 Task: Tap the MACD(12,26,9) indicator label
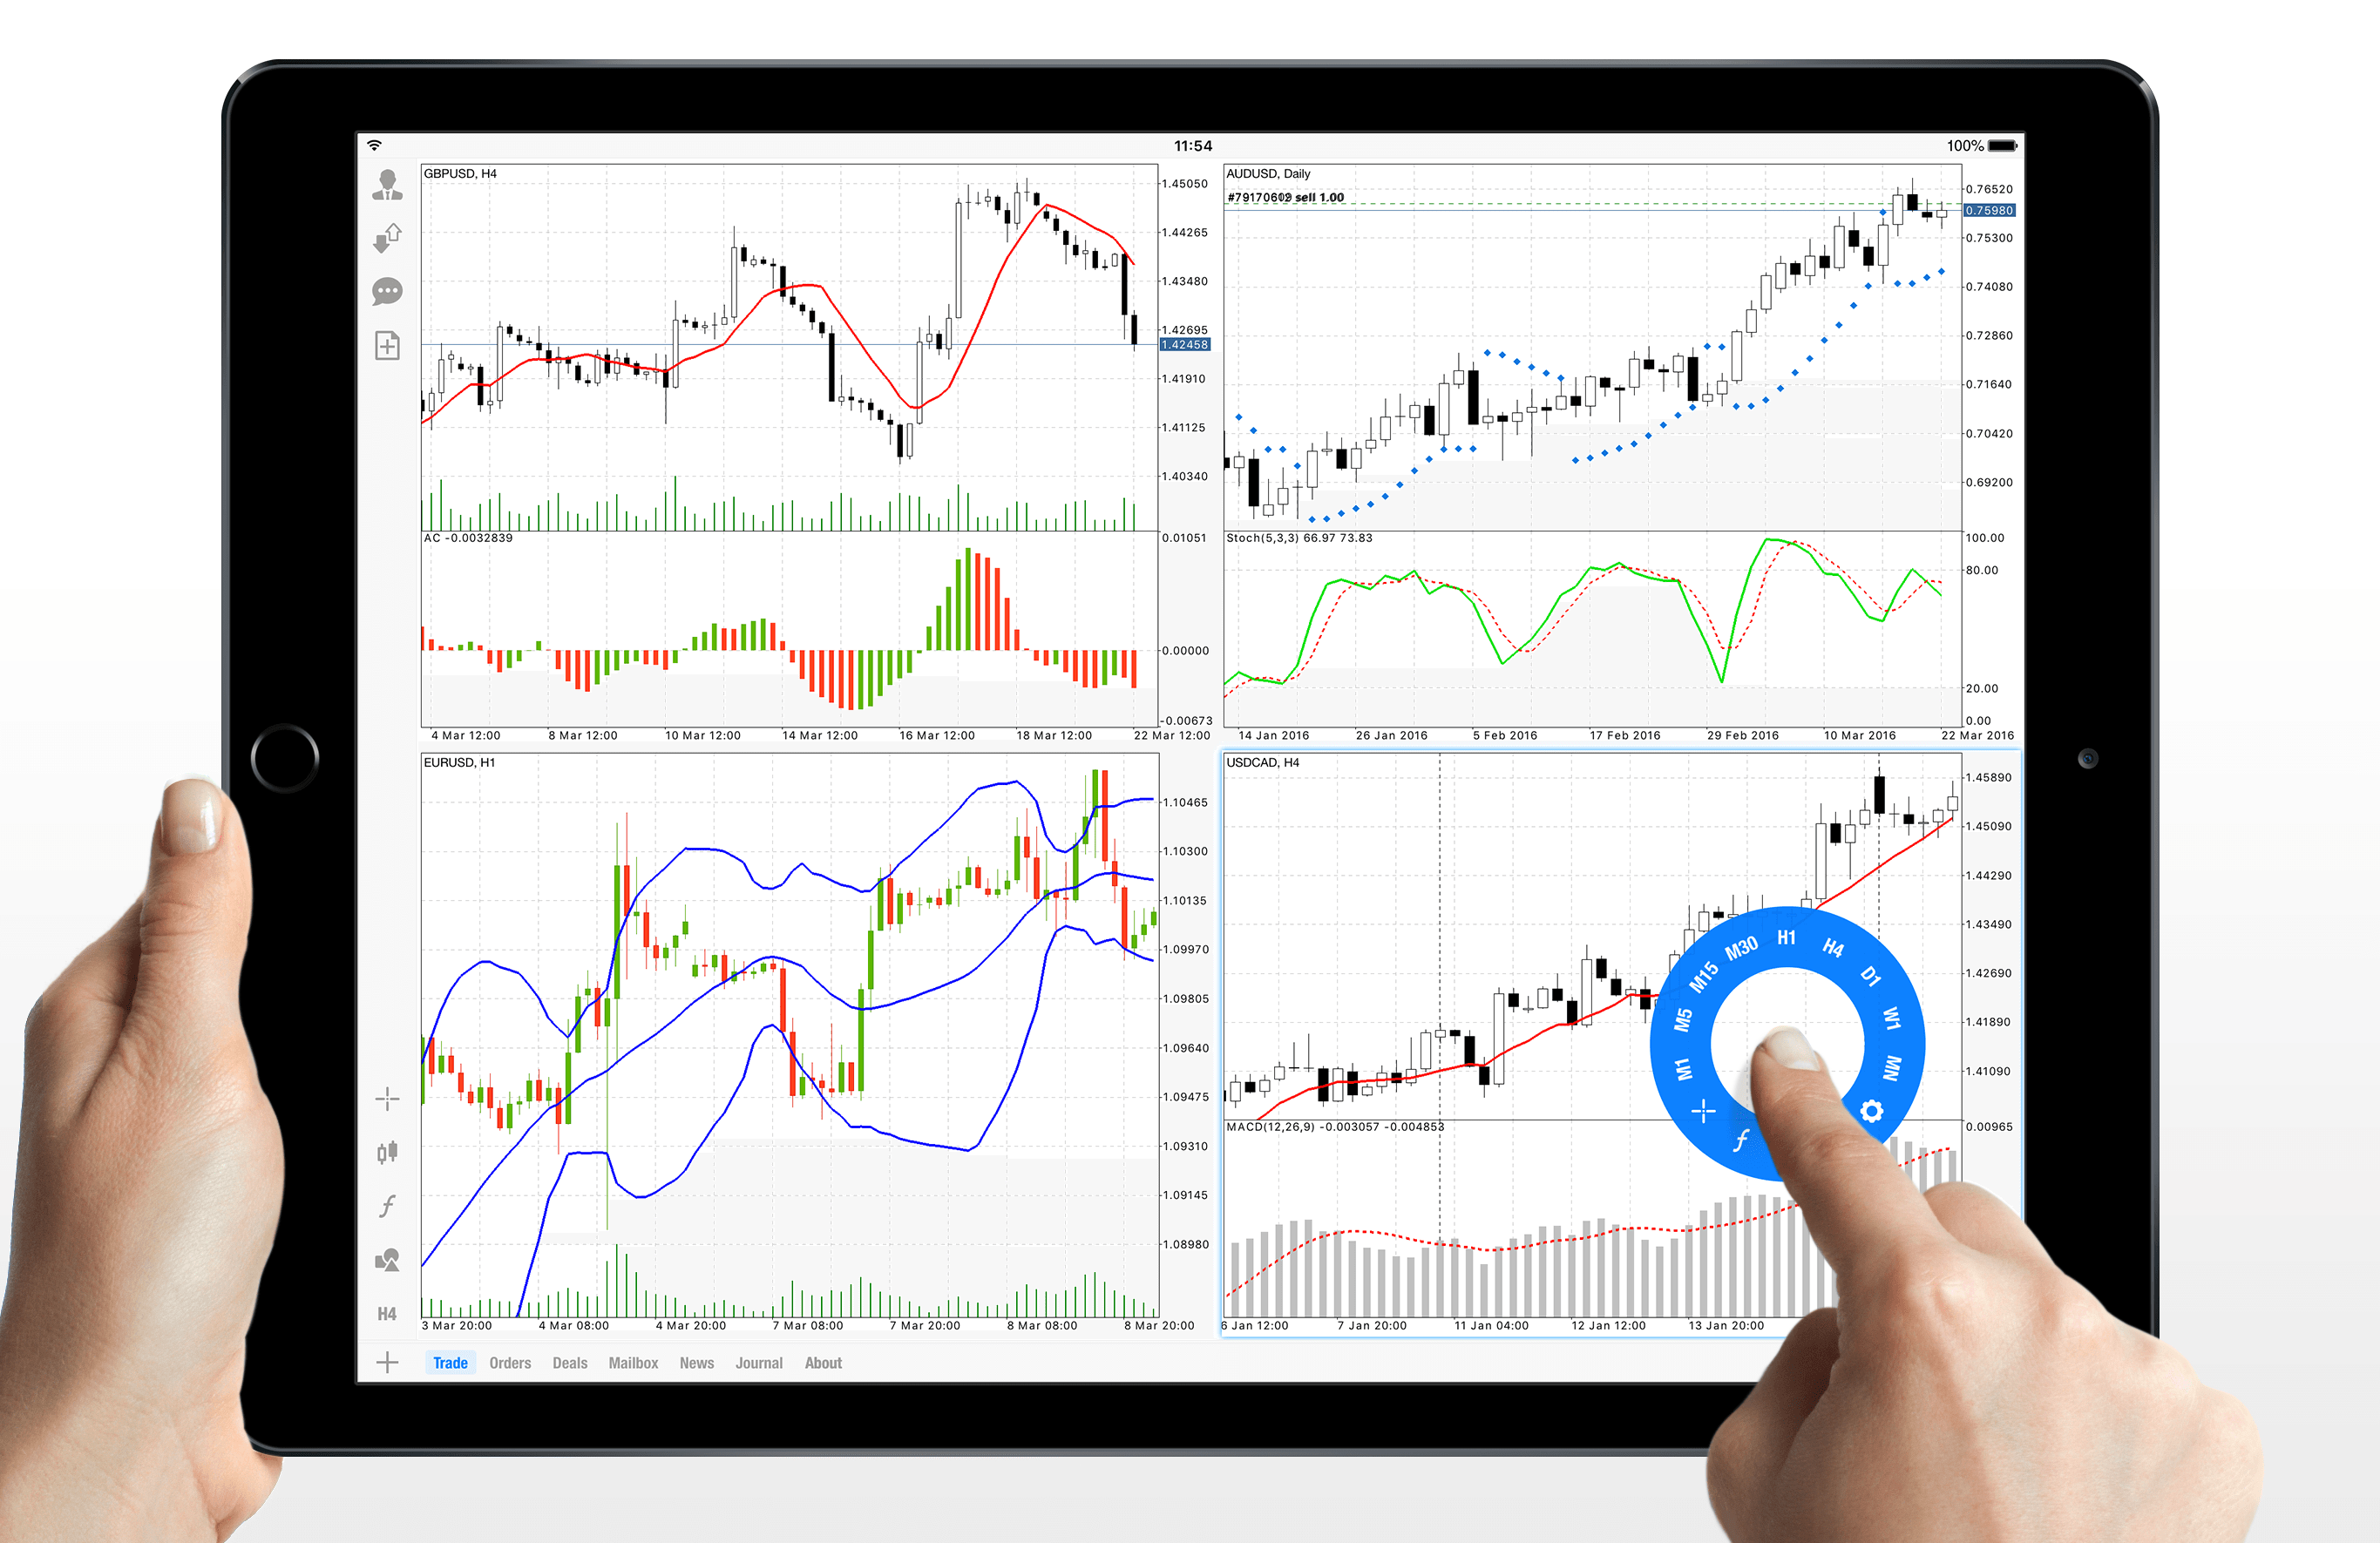1335,1127
